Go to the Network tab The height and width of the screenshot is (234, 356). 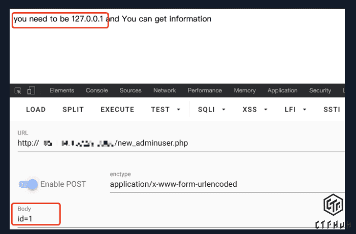point(165,91)
